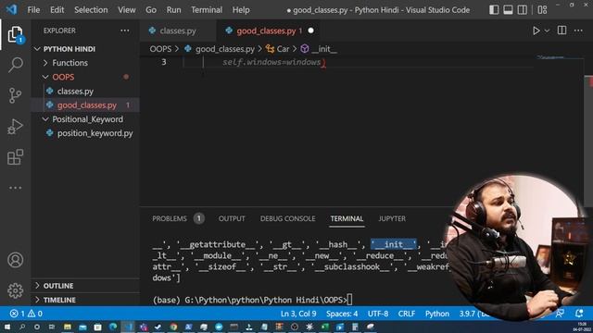Screen dimensions: 593x333
Task: Open the View menu
Action: (x=127, y=10)
